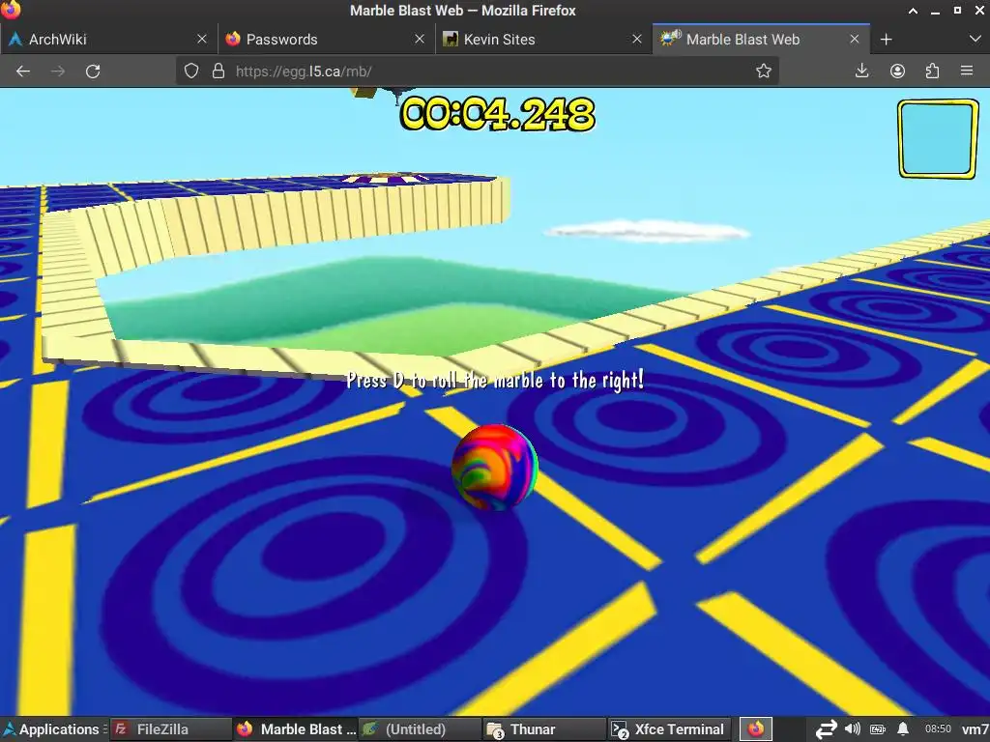Open the extensions puzzle icon
Screen dimensions: 990x742
pos(932,71)
